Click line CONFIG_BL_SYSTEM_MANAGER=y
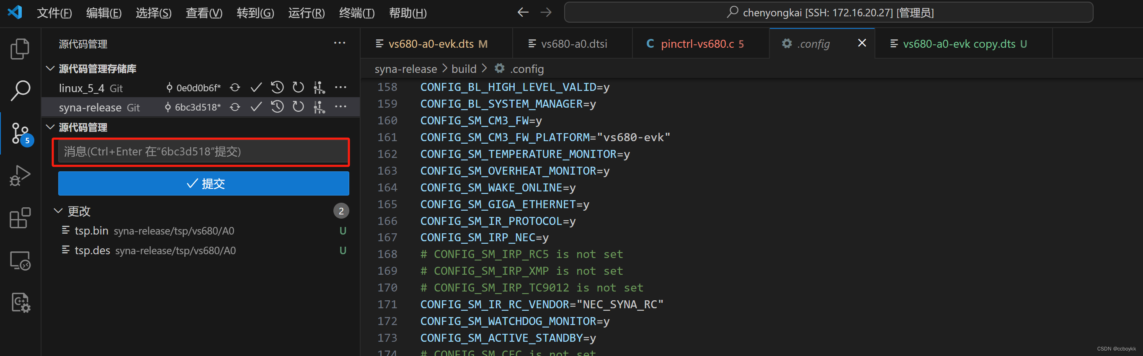1143x356 pixels. coord(508,104)
